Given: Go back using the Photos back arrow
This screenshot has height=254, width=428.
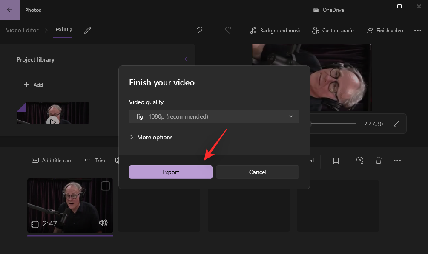Looking at the screenshot, I should pos(10,10).
